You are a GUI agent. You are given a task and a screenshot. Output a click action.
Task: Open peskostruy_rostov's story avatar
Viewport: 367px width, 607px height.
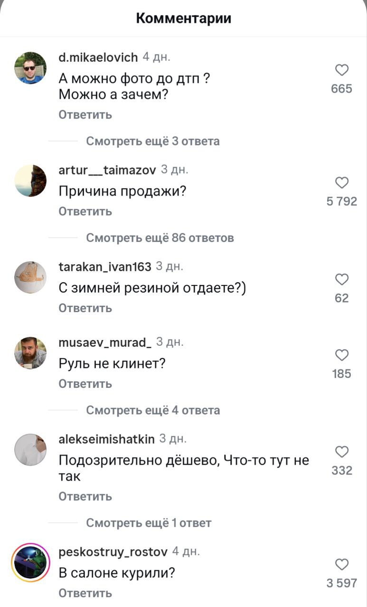pos(30,562)
